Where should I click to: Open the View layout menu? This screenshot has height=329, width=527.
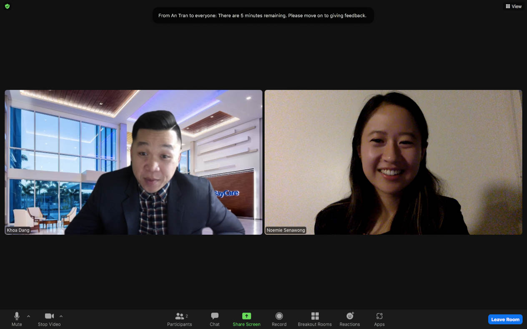point(514,6)
